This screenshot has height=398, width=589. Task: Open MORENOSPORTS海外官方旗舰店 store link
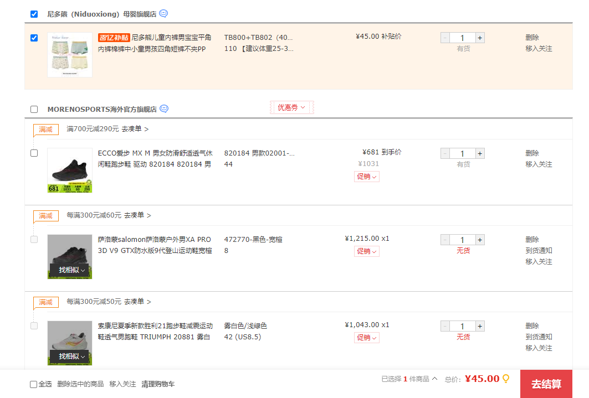102,109
